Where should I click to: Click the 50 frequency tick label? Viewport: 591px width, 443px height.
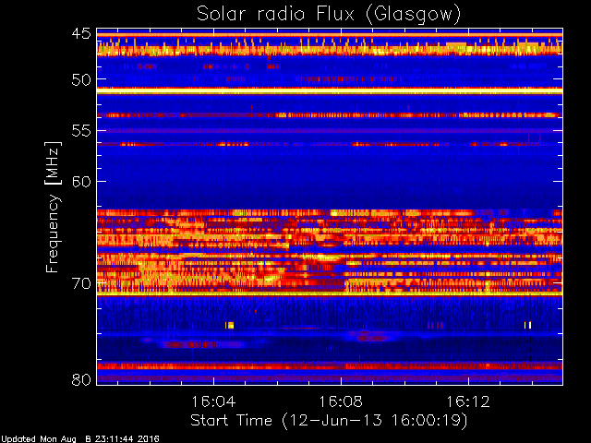tap(81, 79)
